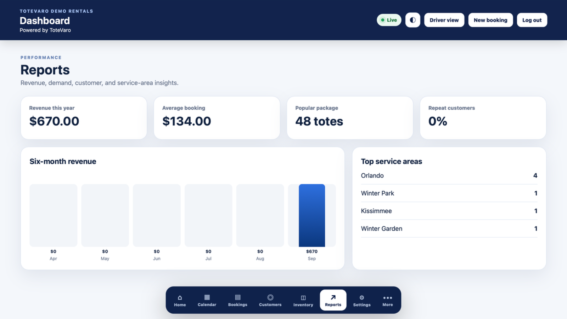Open the More menu with three dots

click(388, 300)
